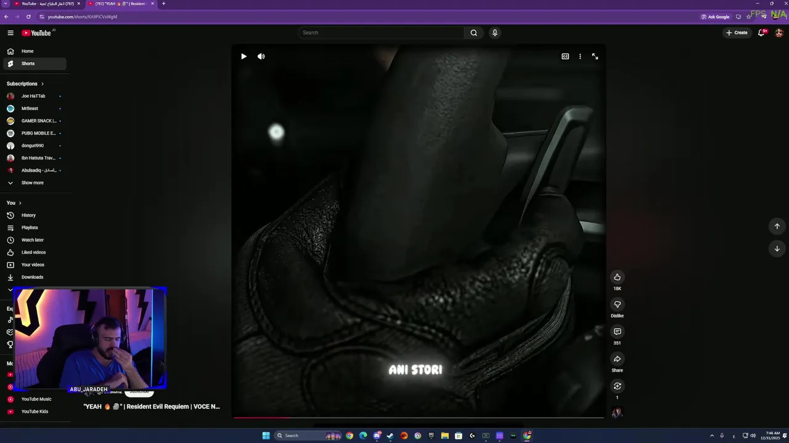Open PUBG MOBILE E... subscription
Screen dimensions: 789x443
[x=35, y=133]
